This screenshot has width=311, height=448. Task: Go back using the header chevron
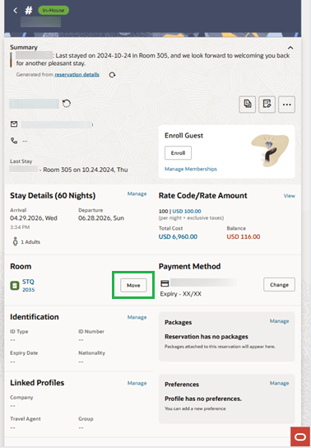click(16, 11)
